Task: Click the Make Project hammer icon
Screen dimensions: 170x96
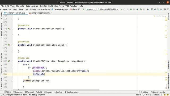Action: pyautogui.click(x=83, y=9)
